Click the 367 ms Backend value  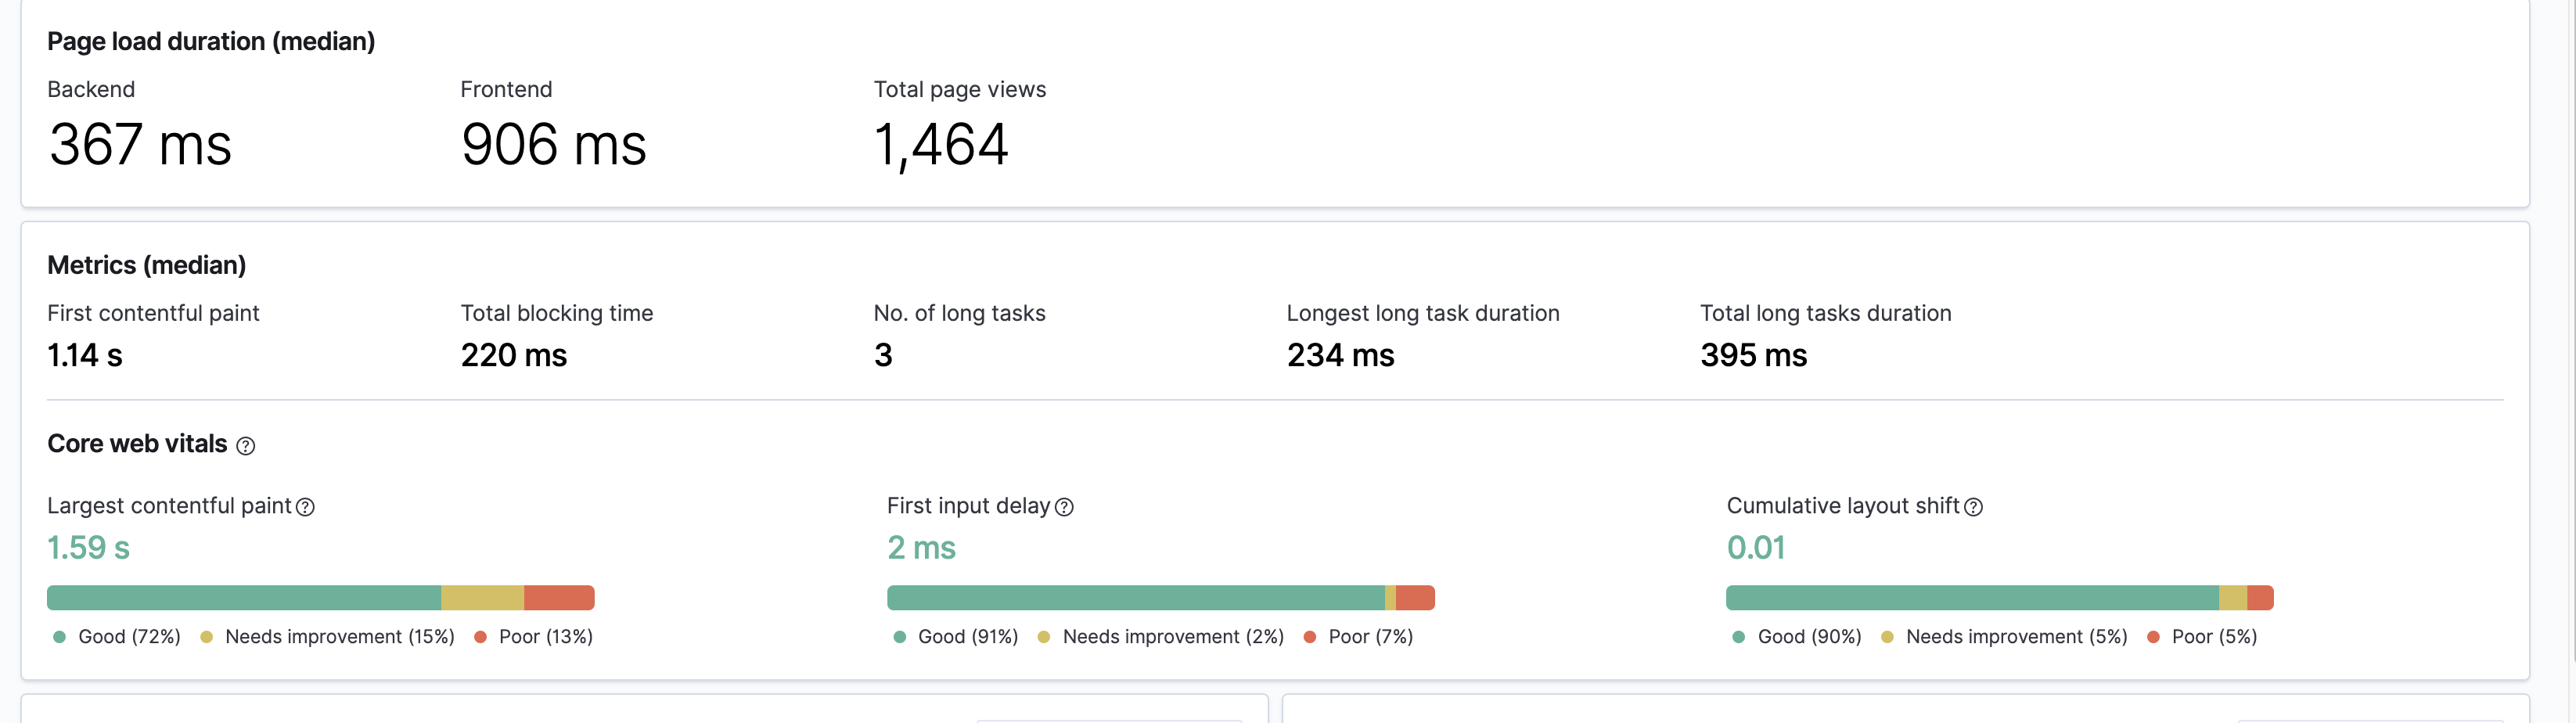coord(140,145)
